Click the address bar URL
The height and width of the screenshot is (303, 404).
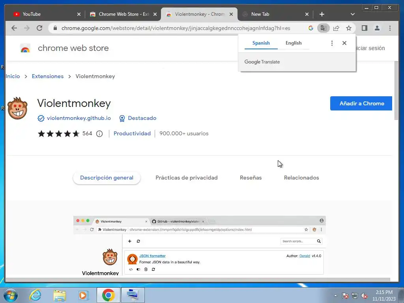click(176, 28)
